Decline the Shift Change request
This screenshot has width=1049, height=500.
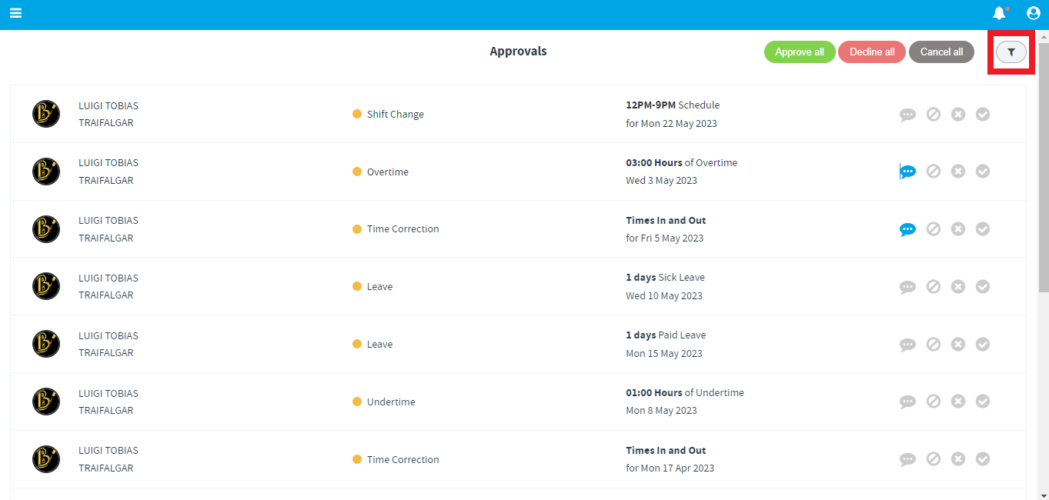pos(958,114)
